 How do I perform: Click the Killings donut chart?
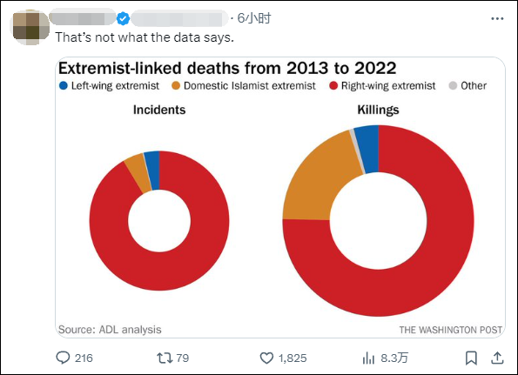[378, 221]
